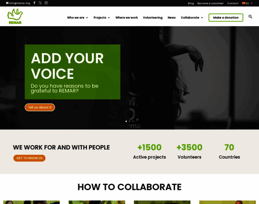This screenshot has height=204, width=259.
Task: Click the REMAR dove logo
Action: pyautogui.click(x=15, y=16)
